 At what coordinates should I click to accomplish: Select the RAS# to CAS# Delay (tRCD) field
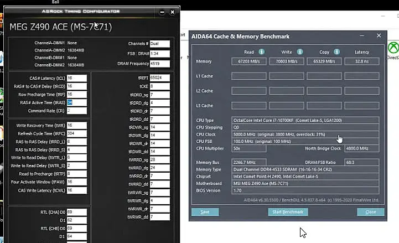click(x=77, y=86)
